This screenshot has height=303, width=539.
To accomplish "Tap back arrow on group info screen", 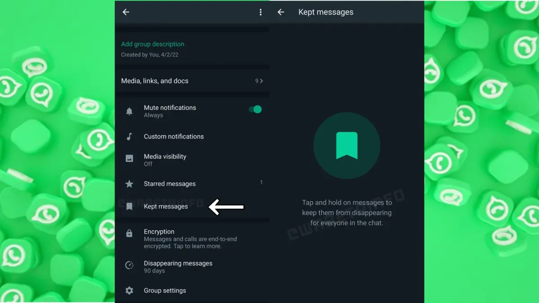I will click(x=126, y=12).
